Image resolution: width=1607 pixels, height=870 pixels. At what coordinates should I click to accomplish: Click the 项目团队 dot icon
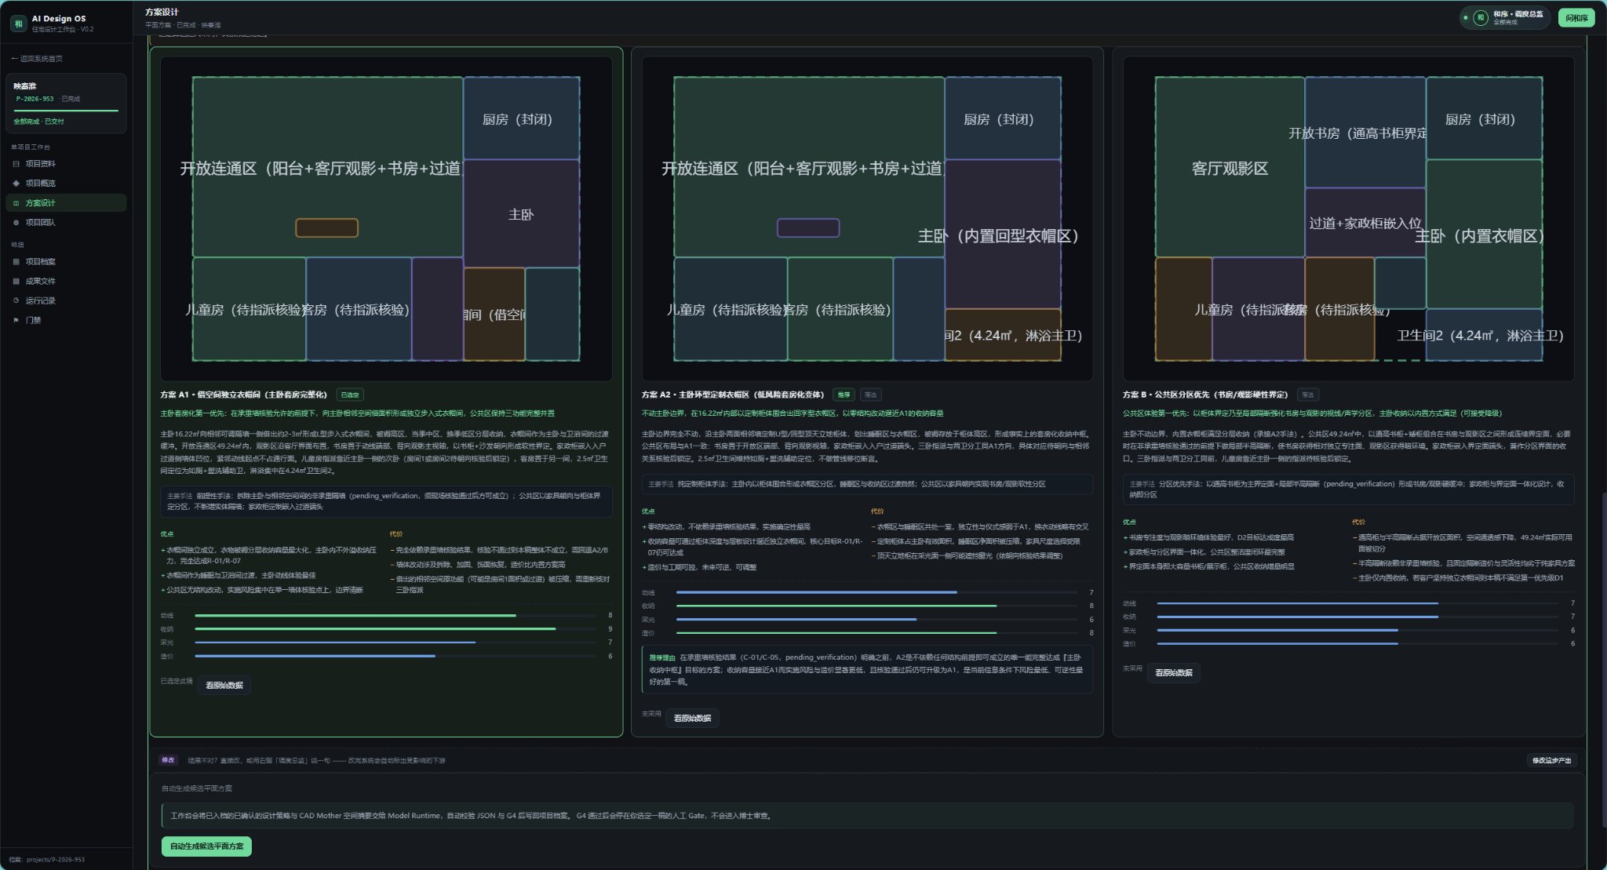click(16, 223)
